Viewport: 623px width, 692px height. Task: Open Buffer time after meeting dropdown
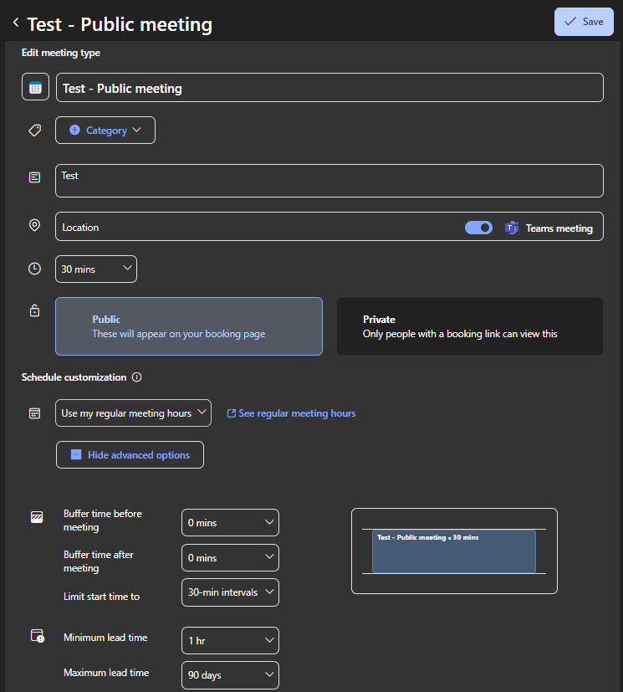230,558
